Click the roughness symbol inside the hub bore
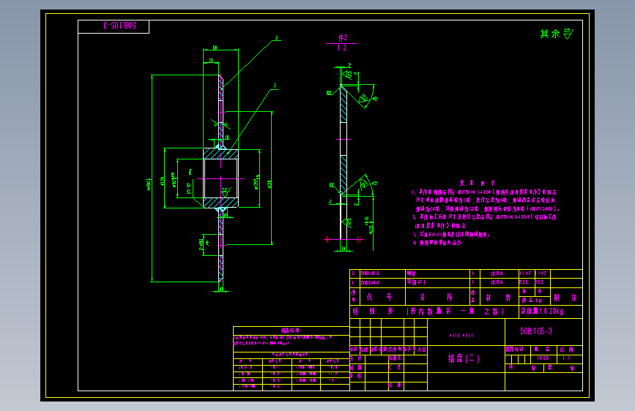 tap(226, 192)
